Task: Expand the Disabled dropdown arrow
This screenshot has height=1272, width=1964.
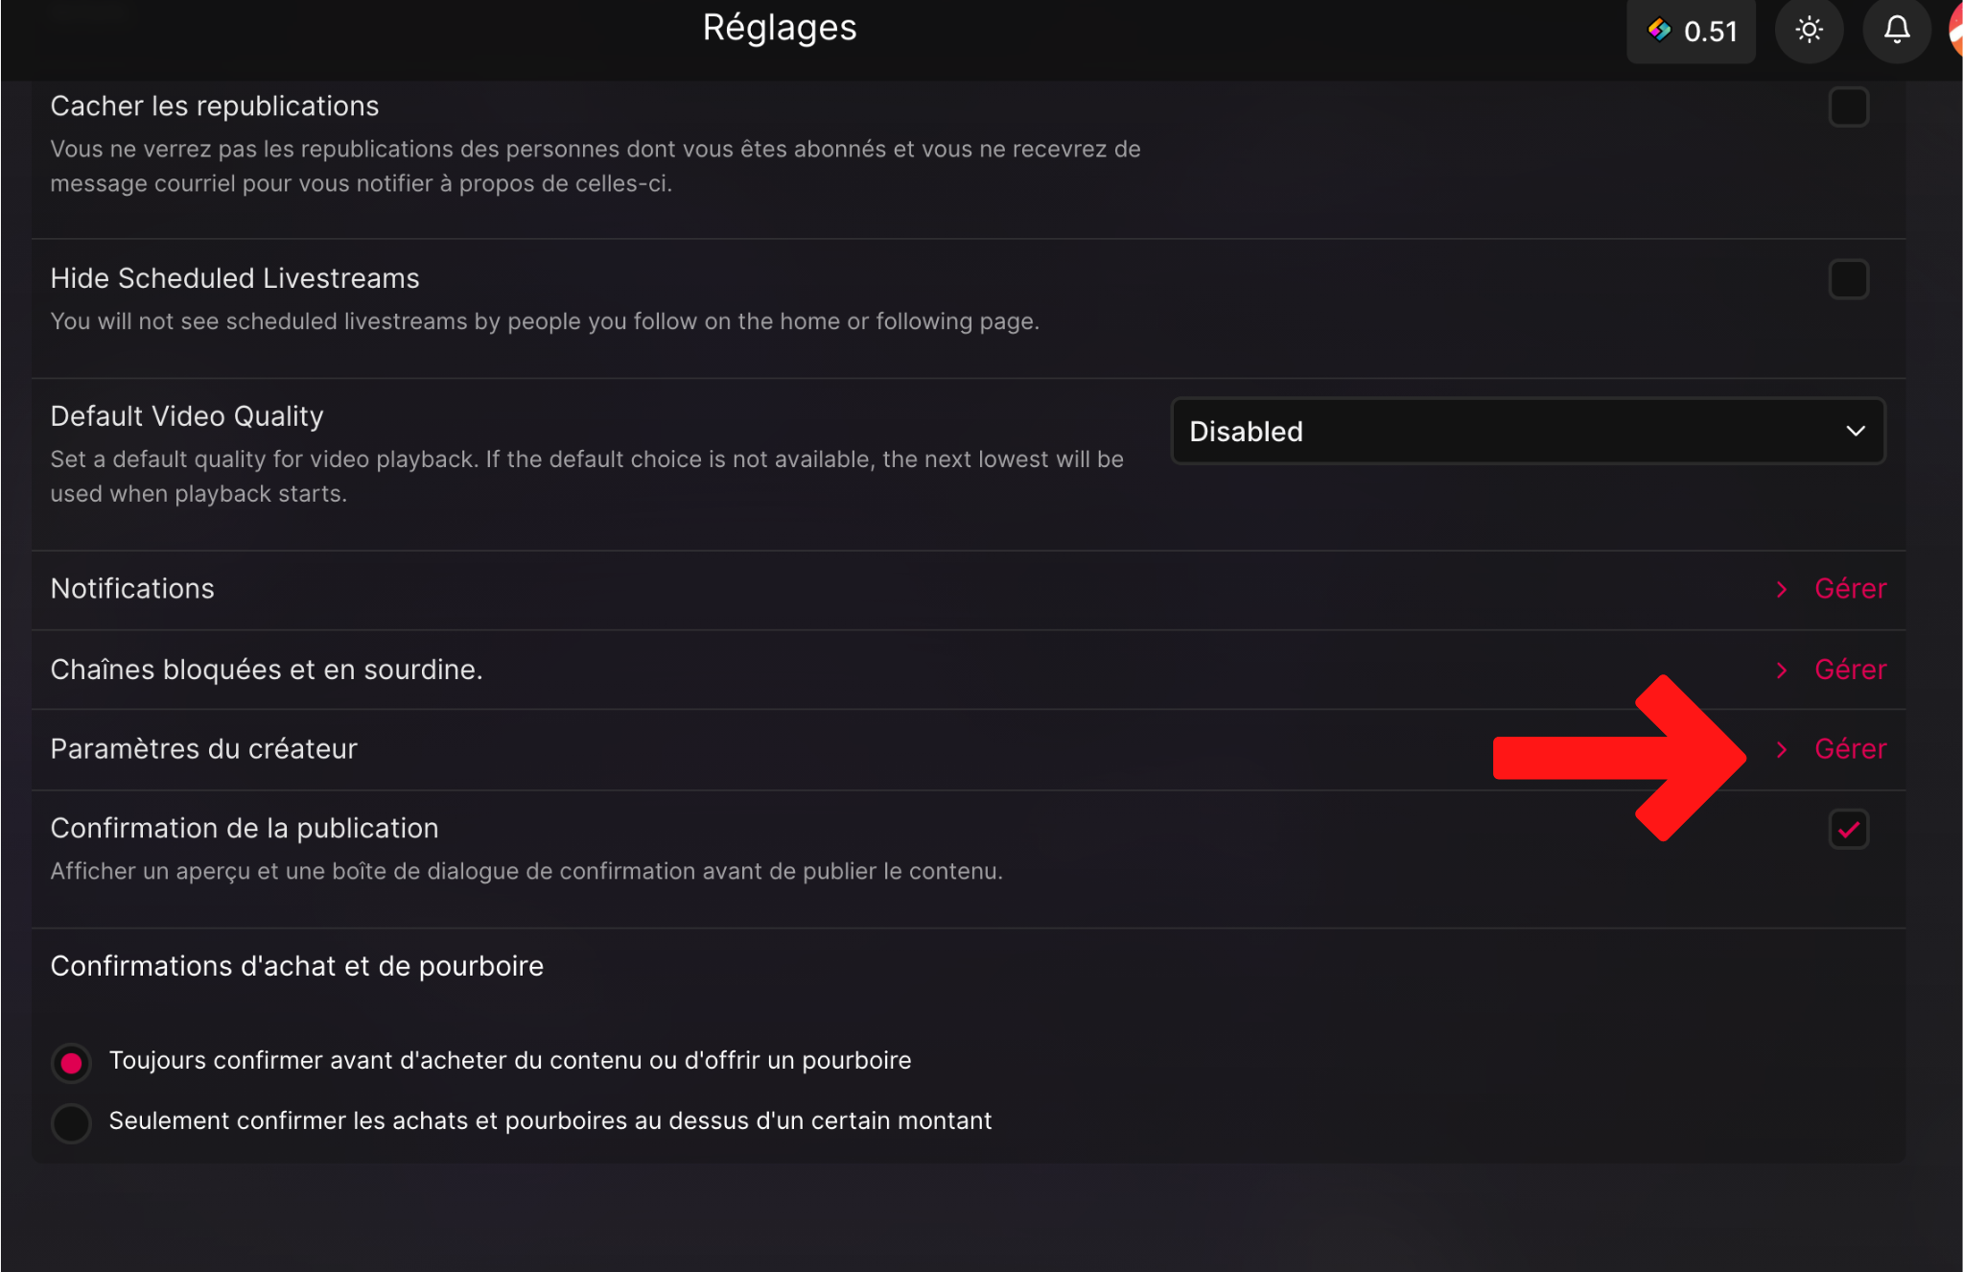Action: click(x=1855, y=432)
